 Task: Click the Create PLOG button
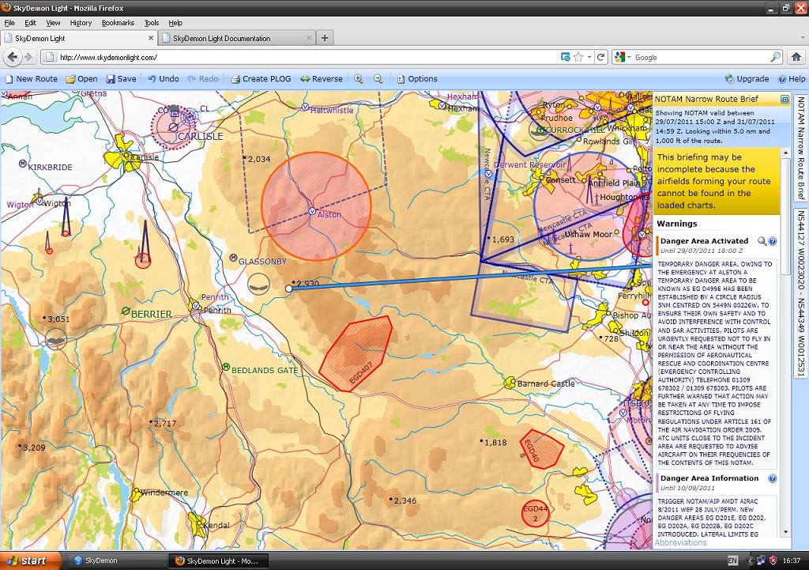[261, 79]
